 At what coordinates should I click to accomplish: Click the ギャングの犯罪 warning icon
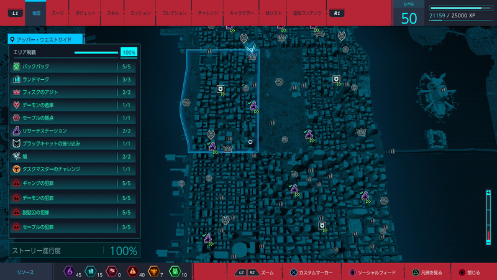coord(17,183)
